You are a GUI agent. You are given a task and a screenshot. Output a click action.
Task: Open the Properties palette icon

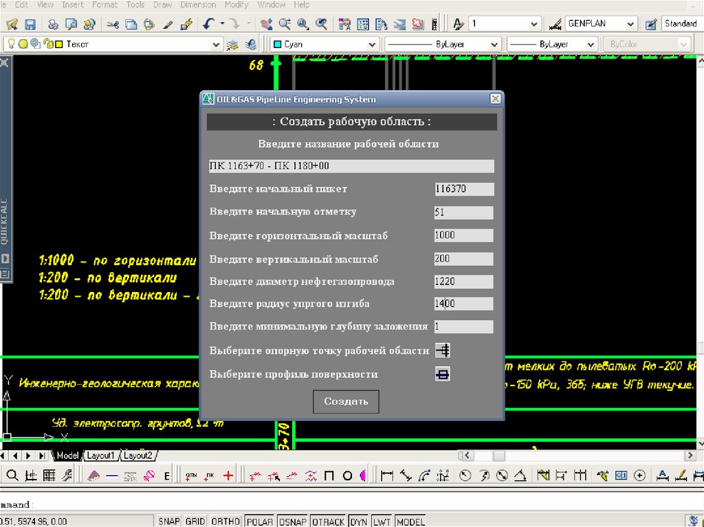click(x=344, y=24)
